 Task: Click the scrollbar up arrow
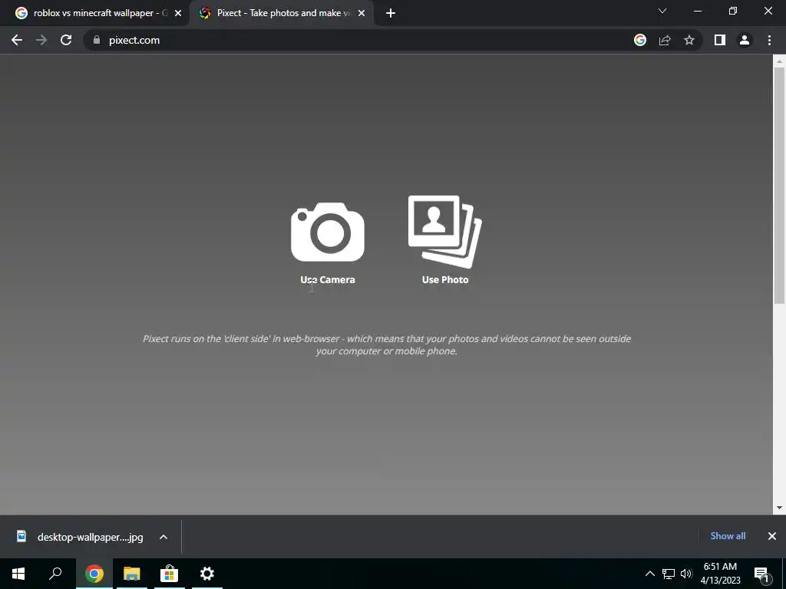(779, 61)
